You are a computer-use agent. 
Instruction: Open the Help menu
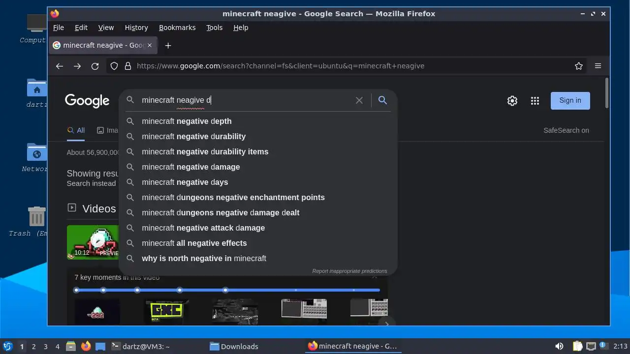click(241, 28)
